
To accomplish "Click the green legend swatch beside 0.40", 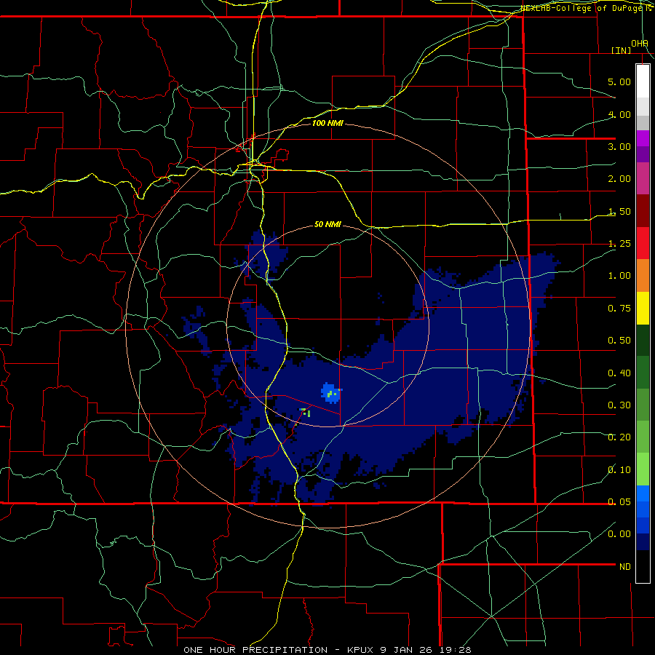I will click(x=643, y=373).
